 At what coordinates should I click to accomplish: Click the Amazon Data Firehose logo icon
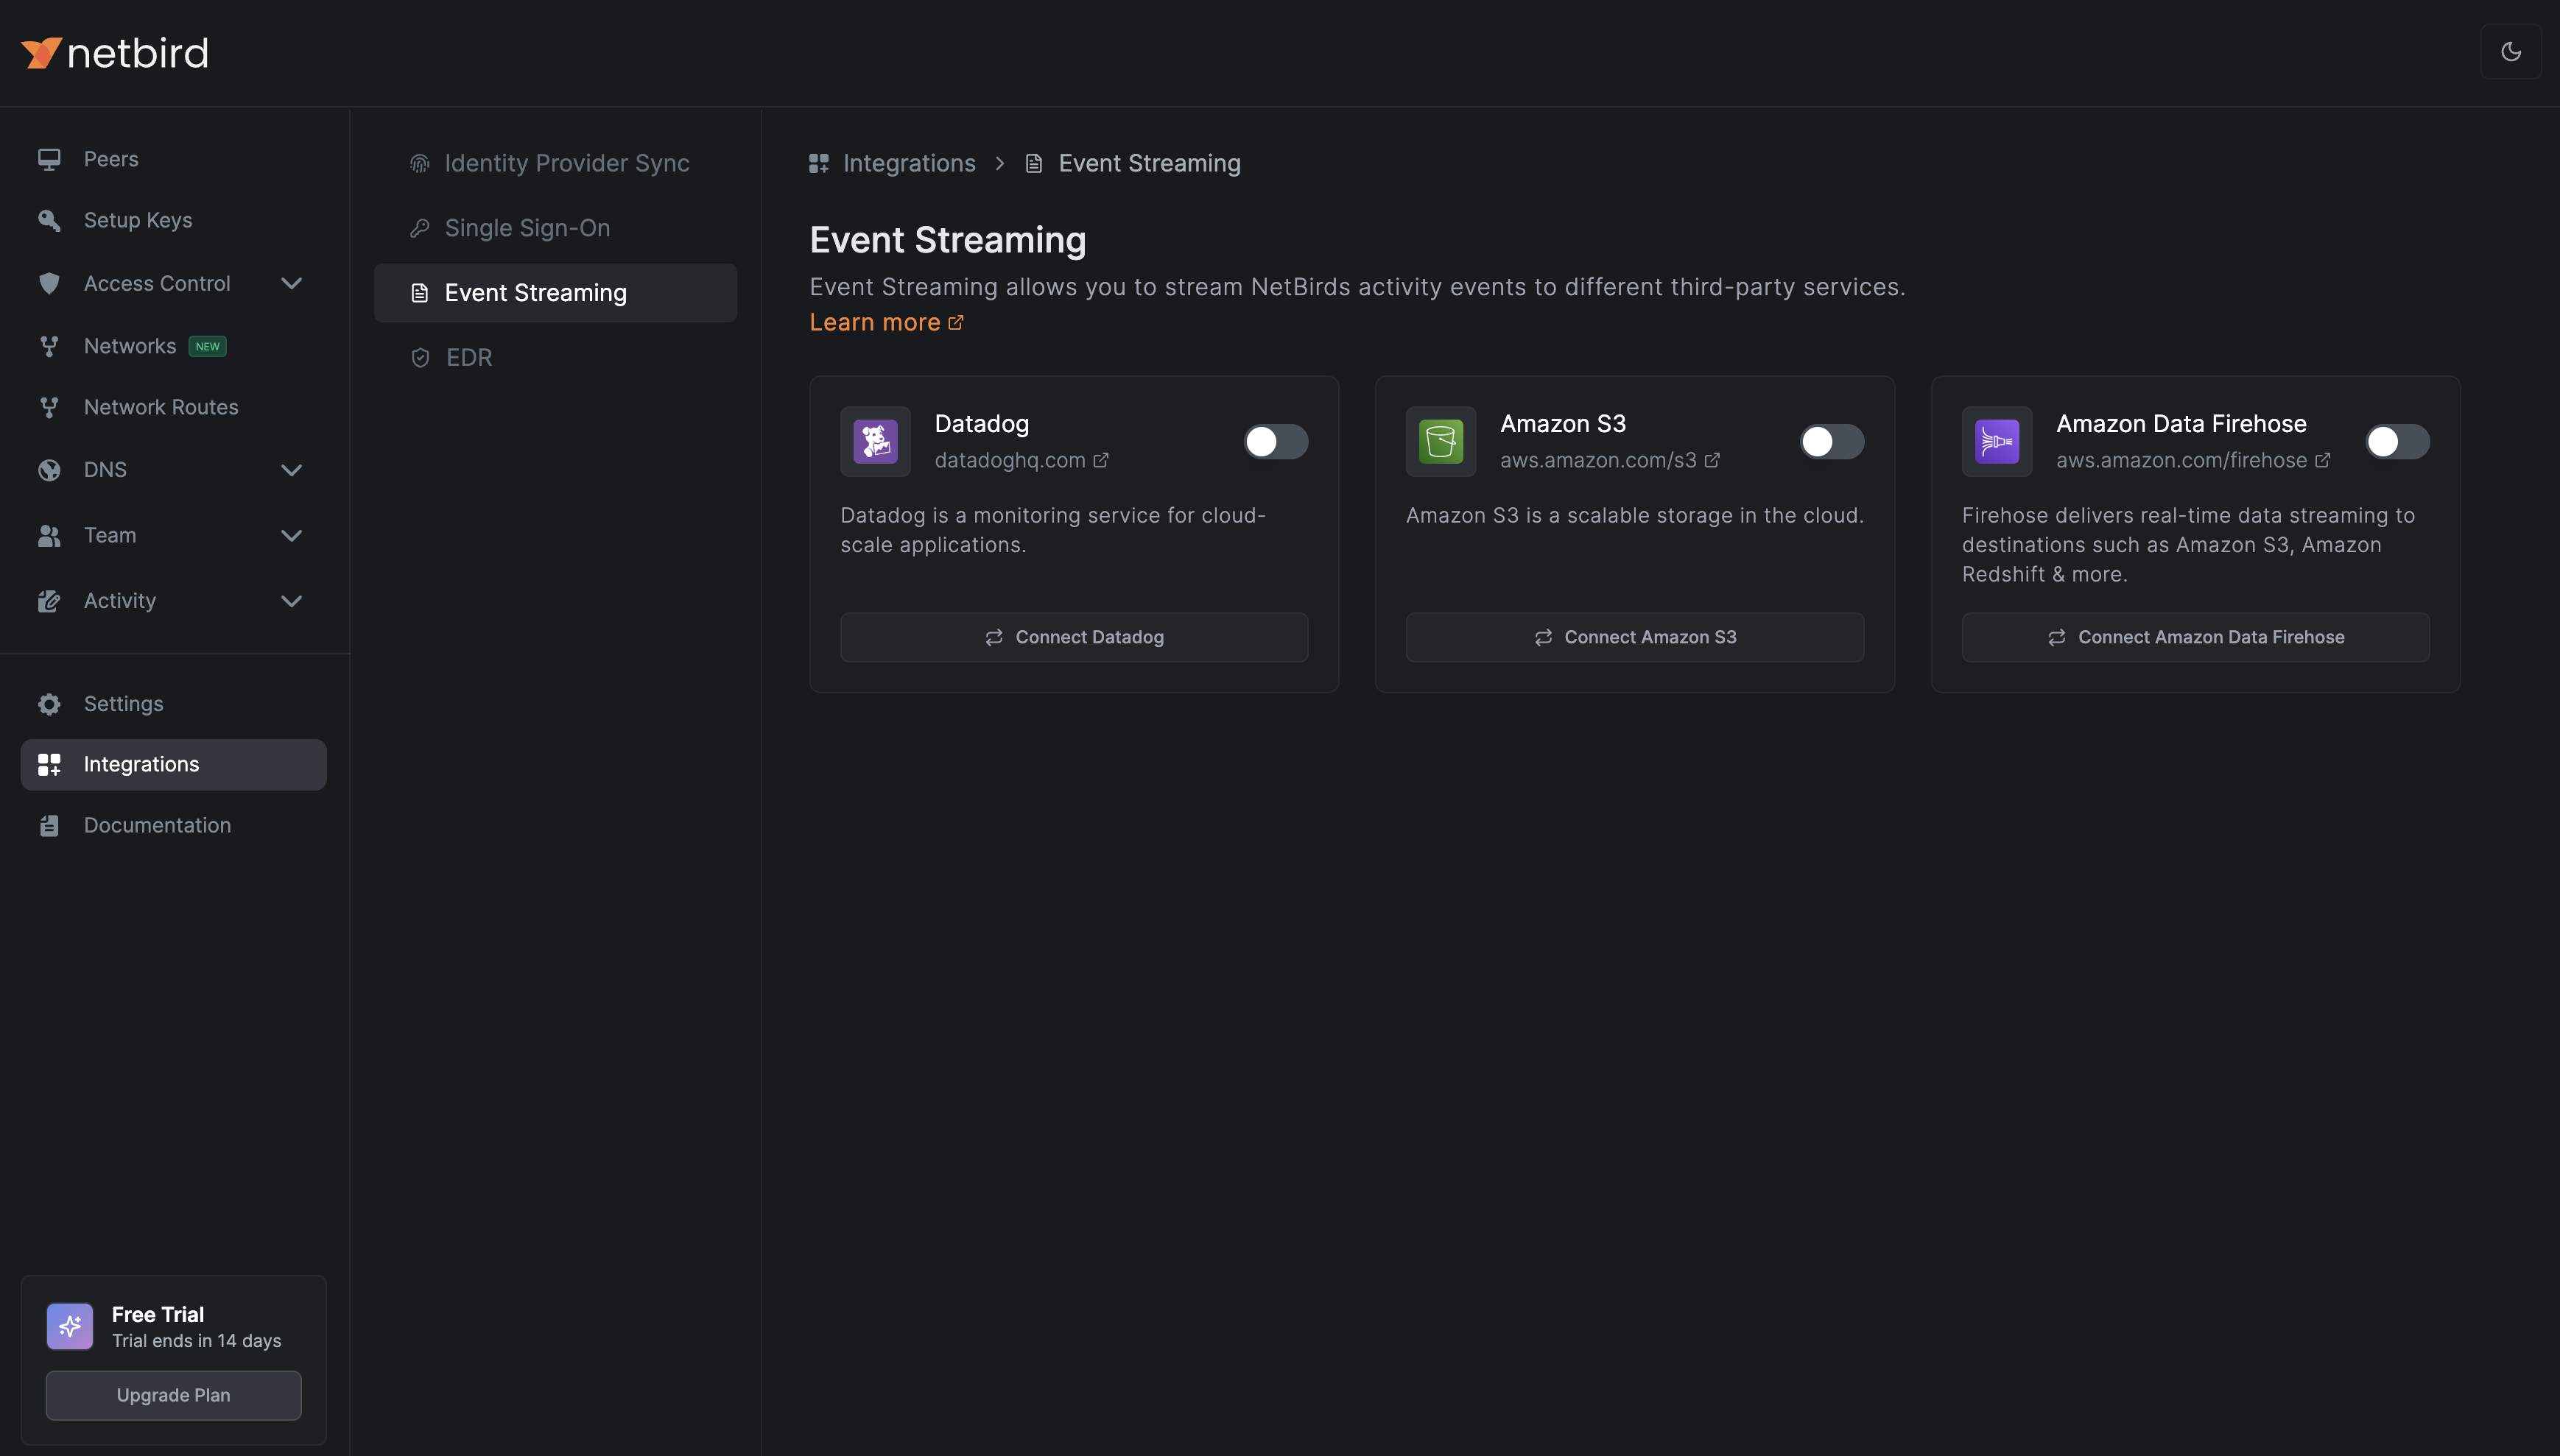[x=1997, y=441]
